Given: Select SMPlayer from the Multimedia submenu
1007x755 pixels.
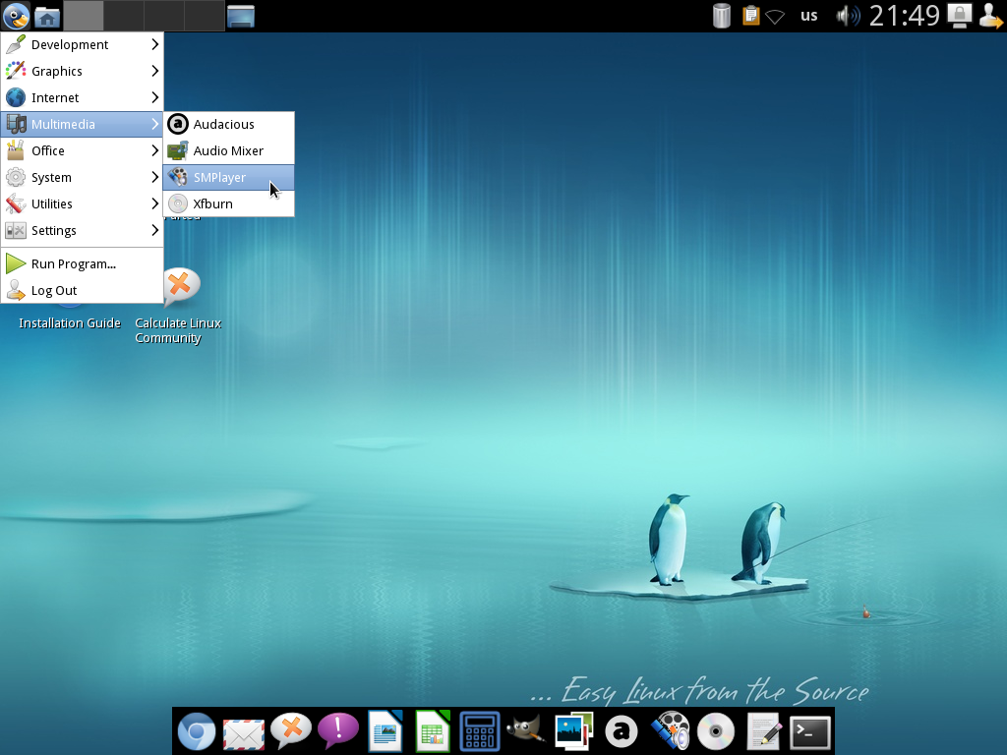Looking at the screenshot, I should click(219, 177).
